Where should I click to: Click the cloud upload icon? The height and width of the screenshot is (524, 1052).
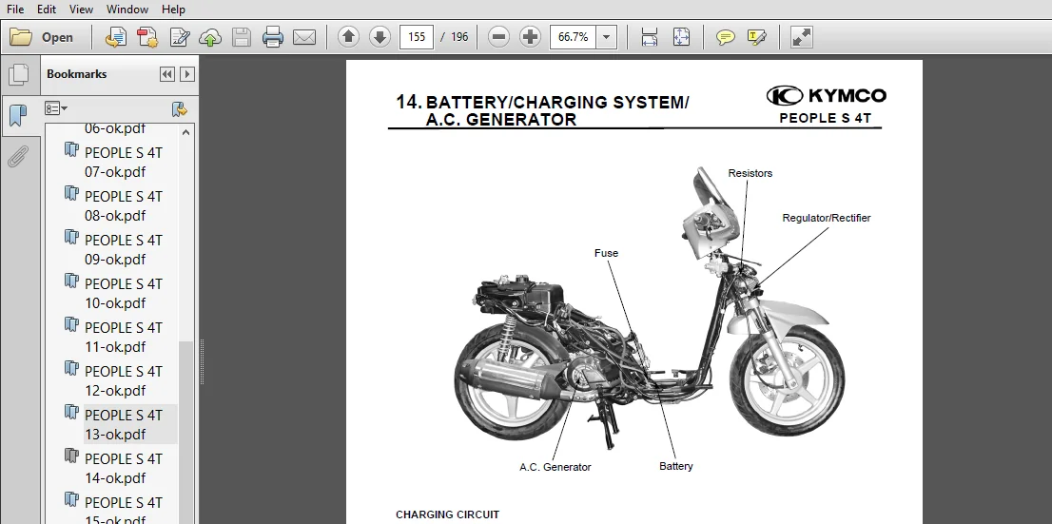[x=210, y=37]
